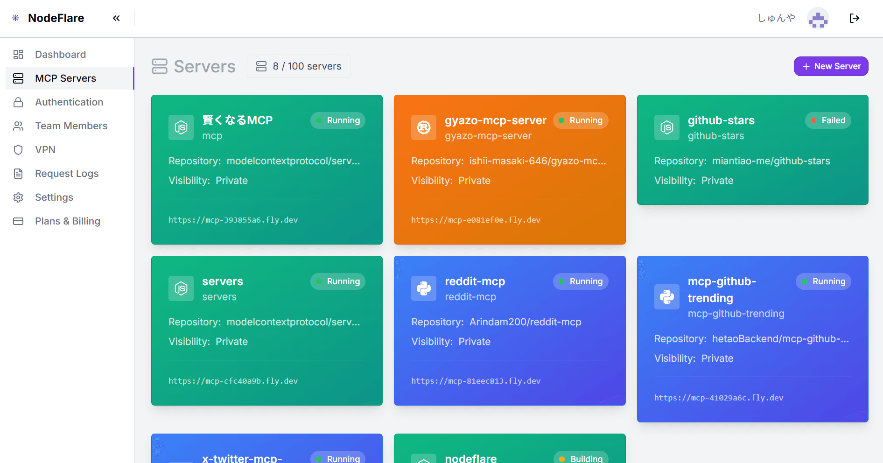
Task: Click the Running status on mcp-github-trending card
Action: (x=823, y=281)
